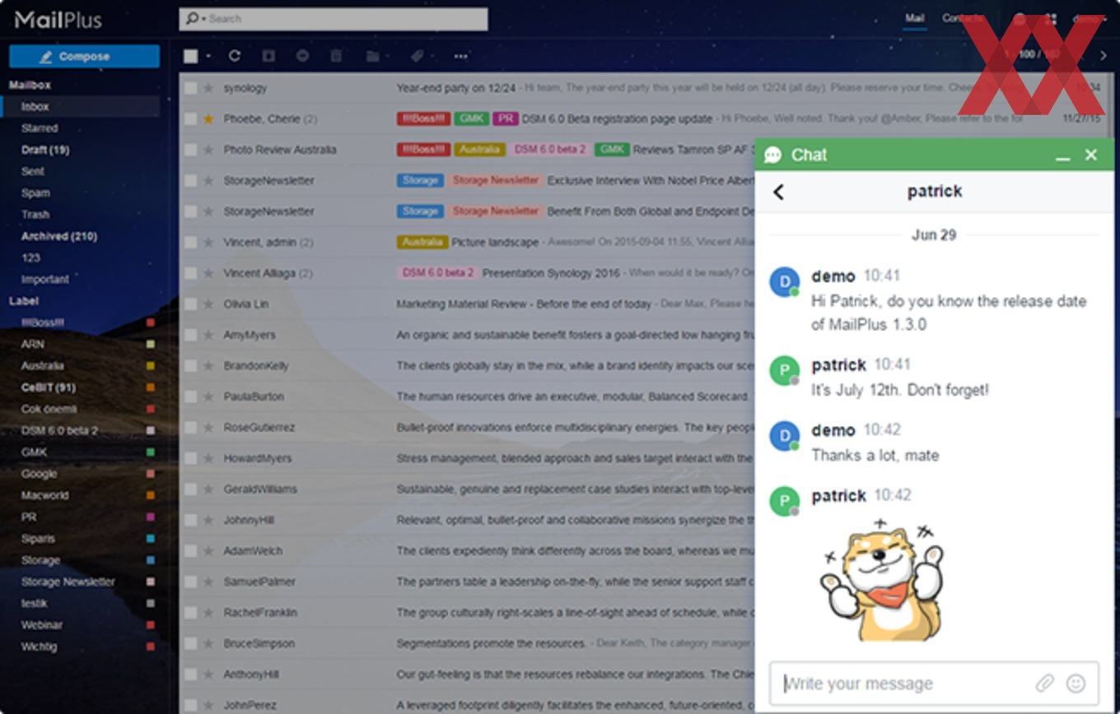Open the email from HowardMyers
The height and width of the screenshot is (714, 1120).
pyautogui.click(x=467, y=458)
